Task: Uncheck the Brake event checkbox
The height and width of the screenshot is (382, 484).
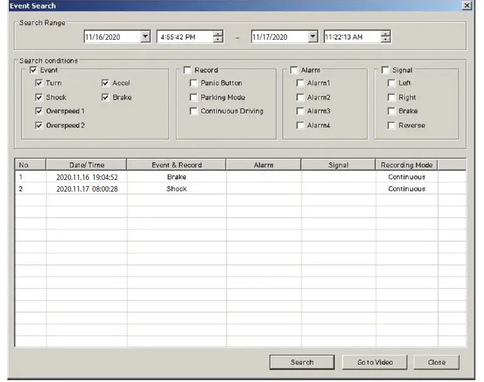Action: coord(105,97)
